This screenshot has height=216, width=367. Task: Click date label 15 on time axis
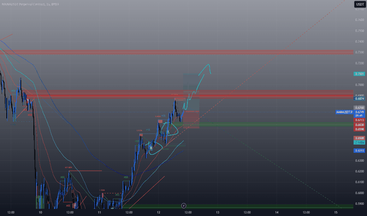[335, 212]
